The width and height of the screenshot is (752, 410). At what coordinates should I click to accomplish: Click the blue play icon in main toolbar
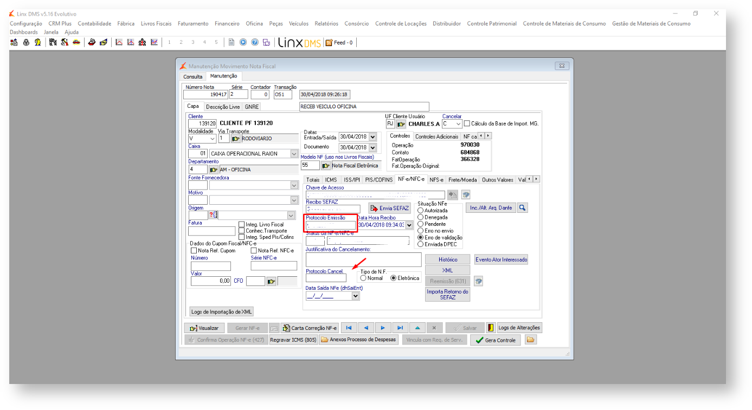(243, 42)
